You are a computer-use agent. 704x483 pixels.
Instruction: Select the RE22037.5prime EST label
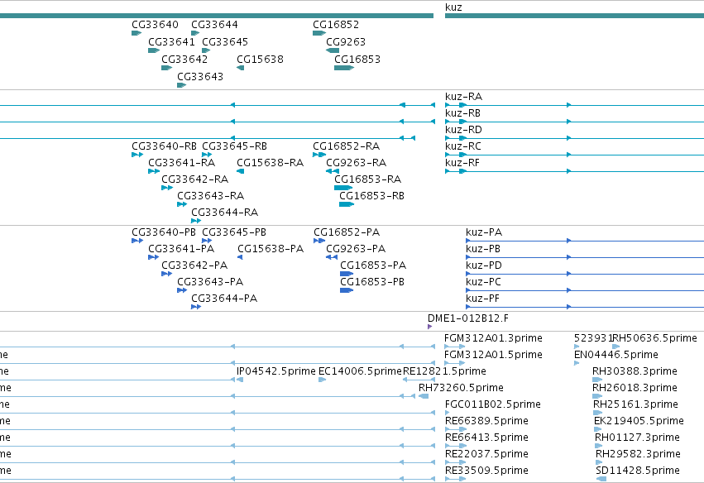[486, 455]
